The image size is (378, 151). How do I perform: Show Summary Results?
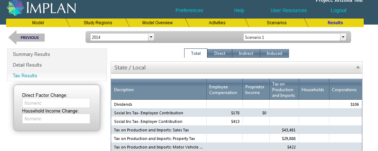(31, 54)
